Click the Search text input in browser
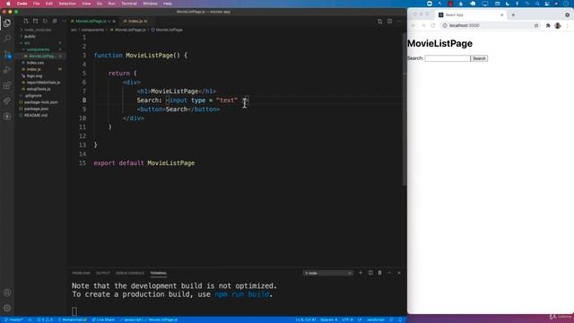This screenshot has height=323, width=574. coord(448,58)
